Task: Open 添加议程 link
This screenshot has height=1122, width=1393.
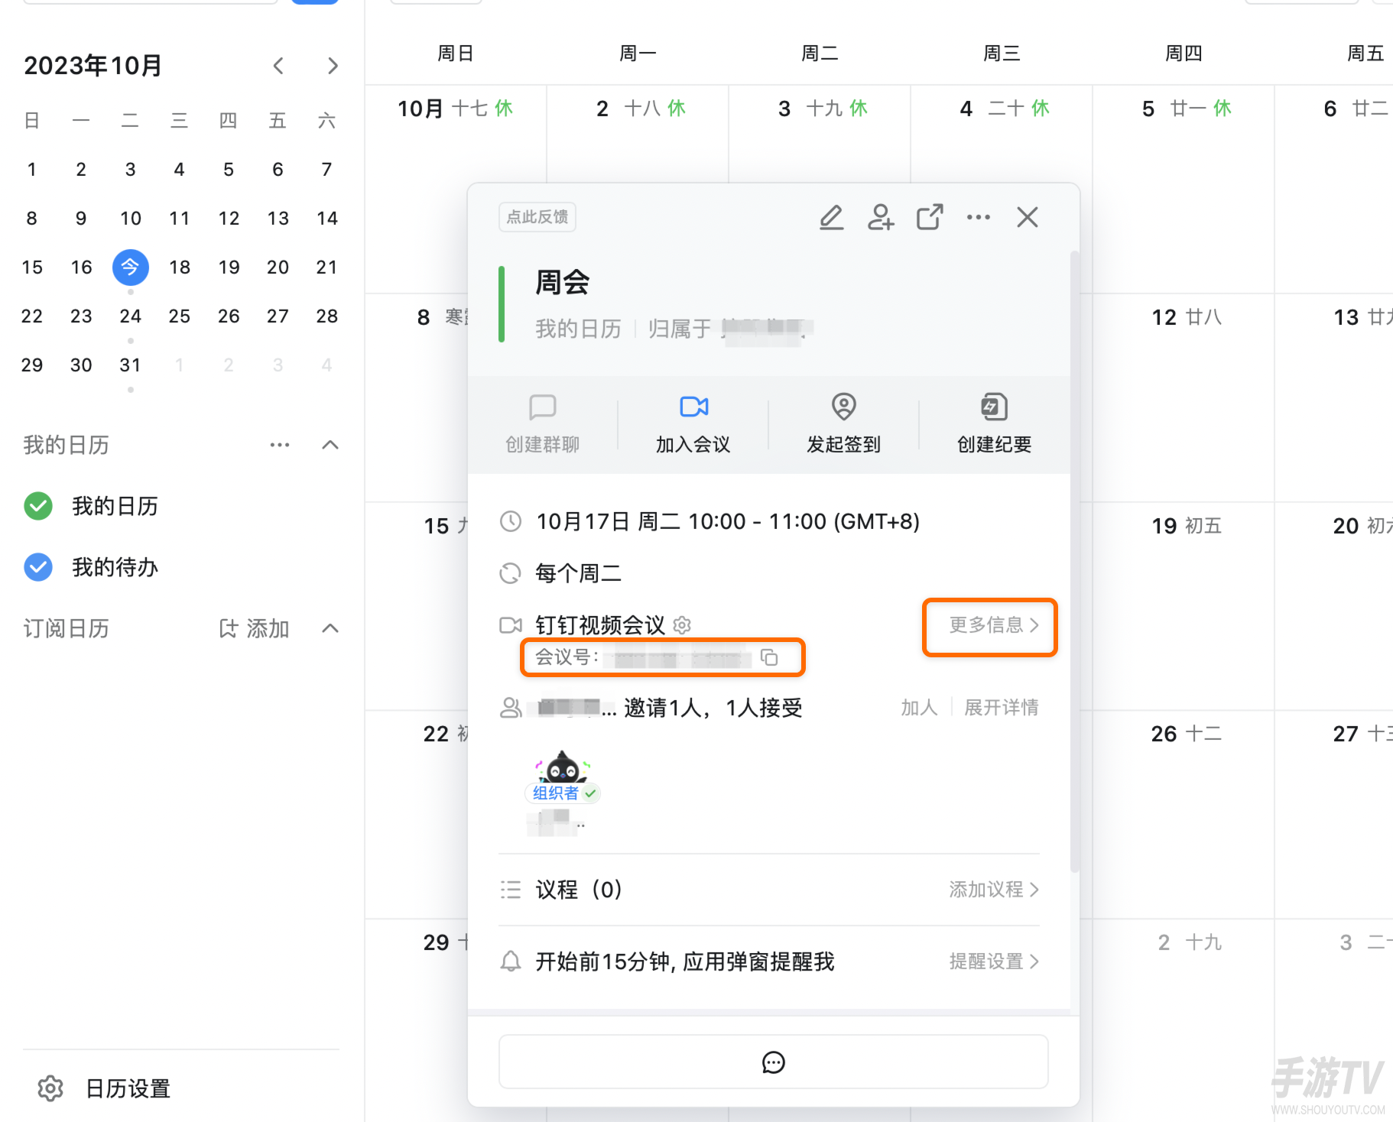Action: 994,890
